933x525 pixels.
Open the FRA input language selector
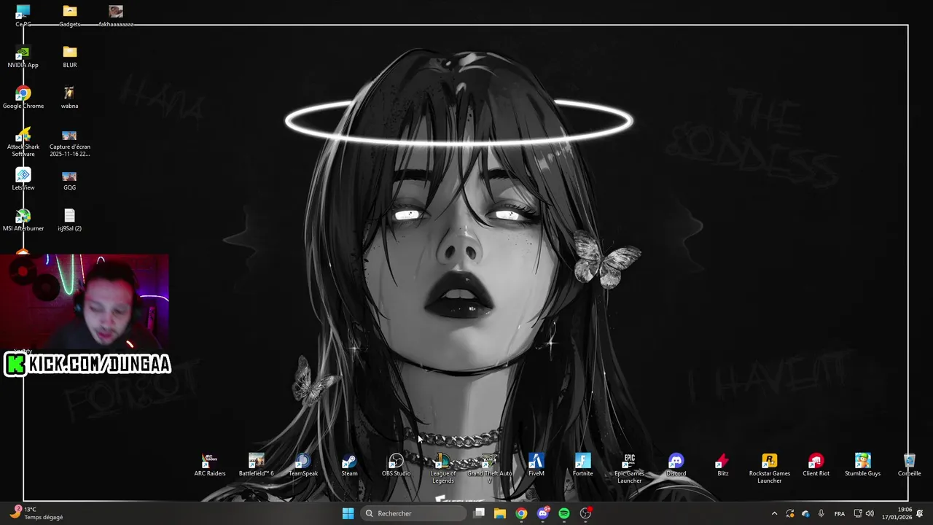coord(840,513)
